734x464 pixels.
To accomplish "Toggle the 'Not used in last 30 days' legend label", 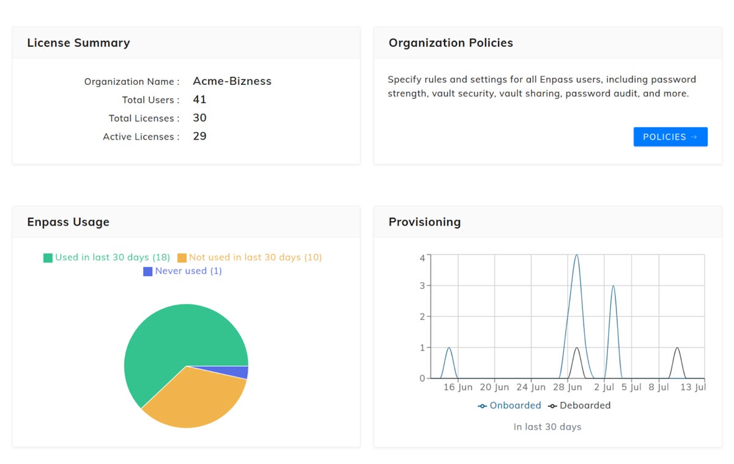I will (x=255, y=258).
